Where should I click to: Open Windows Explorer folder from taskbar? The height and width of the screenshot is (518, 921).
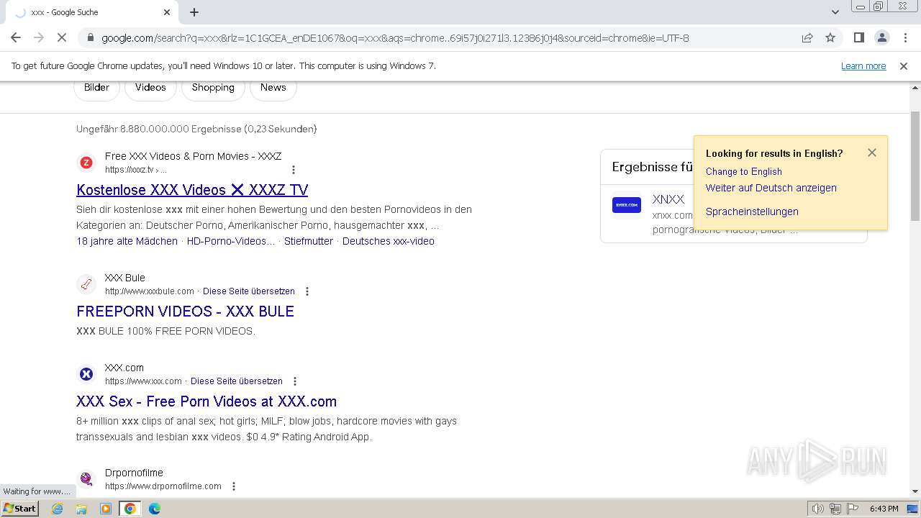point(81,509)
